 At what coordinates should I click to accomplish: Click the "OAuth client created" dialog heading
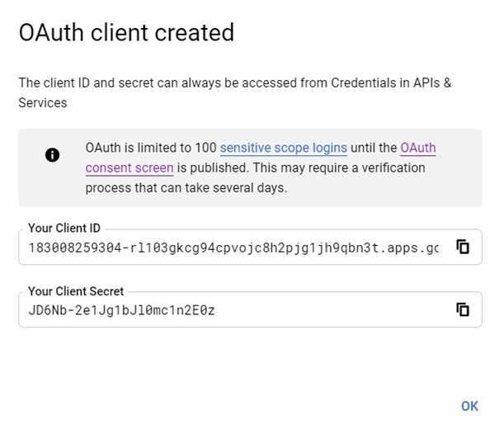point(126,33)
